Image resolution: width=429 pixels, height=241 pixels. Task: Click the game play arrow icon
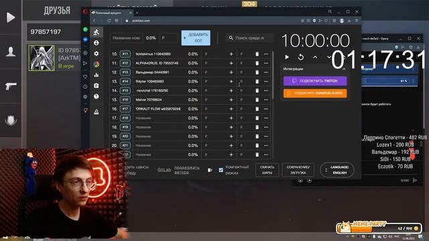(11, 17)
